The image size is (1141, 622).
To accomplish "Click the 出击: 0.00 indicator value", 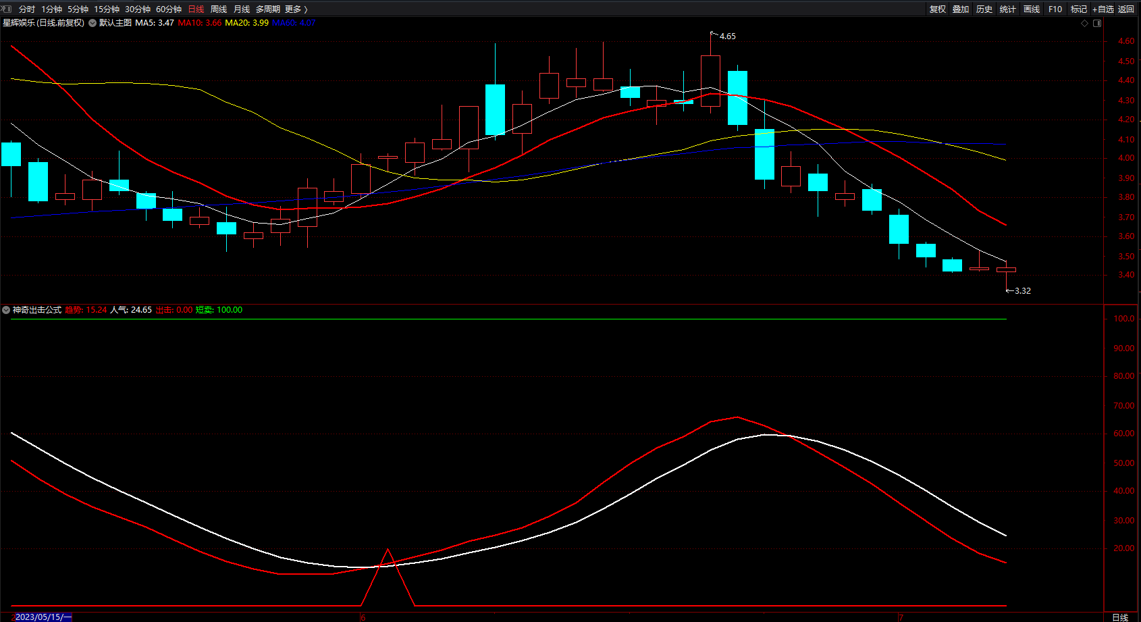I will click(174, 310).
